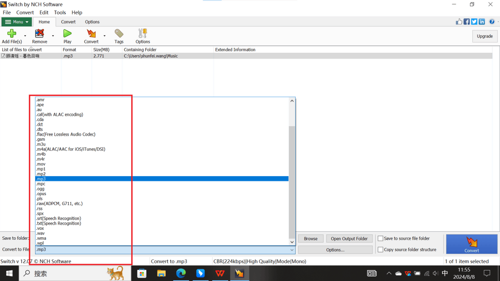The width and height of the screenshot is (500, 281).
Task: Open the Options wrench toolbar icon
Action: [142, 34]
